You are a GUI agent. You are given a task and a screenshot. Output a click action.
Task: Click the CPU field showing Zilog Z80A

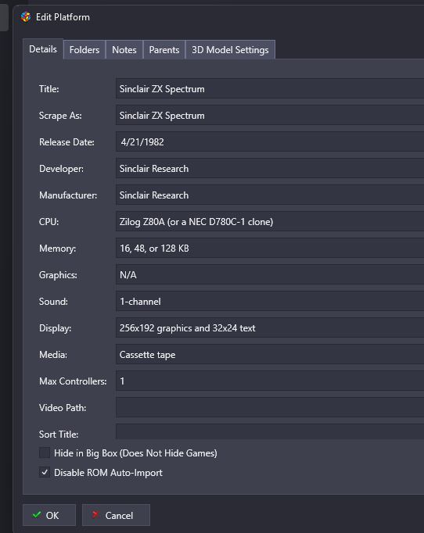pos(270,222)
